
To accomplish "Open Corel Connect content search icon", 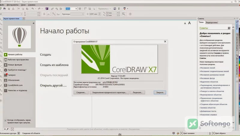I will click(47, 9).
